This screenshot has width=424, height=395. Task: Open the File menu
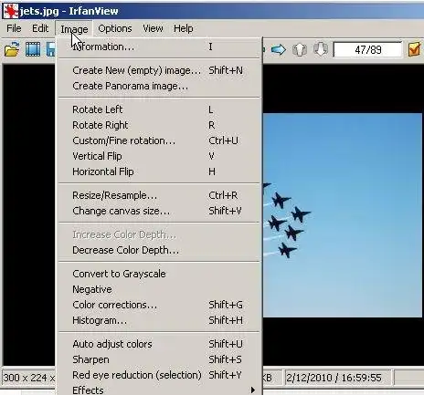(x=14, y=28)
